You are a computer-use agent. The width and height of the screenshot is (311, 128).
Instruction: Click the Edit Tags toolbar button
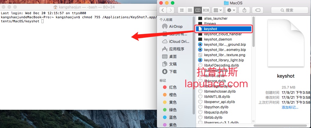click(x=258, y=10)
